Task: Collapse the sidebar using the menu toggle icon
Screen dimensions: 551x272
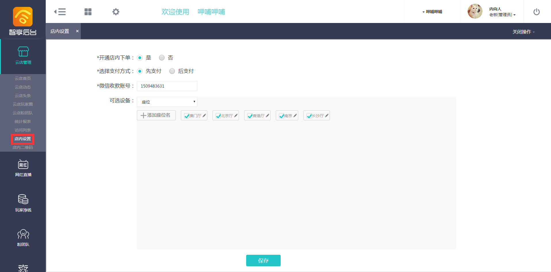Action: coord(60,12)
